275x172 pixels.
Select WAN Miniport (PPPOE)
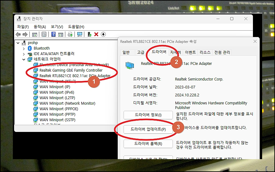click(x=59, y=109)
